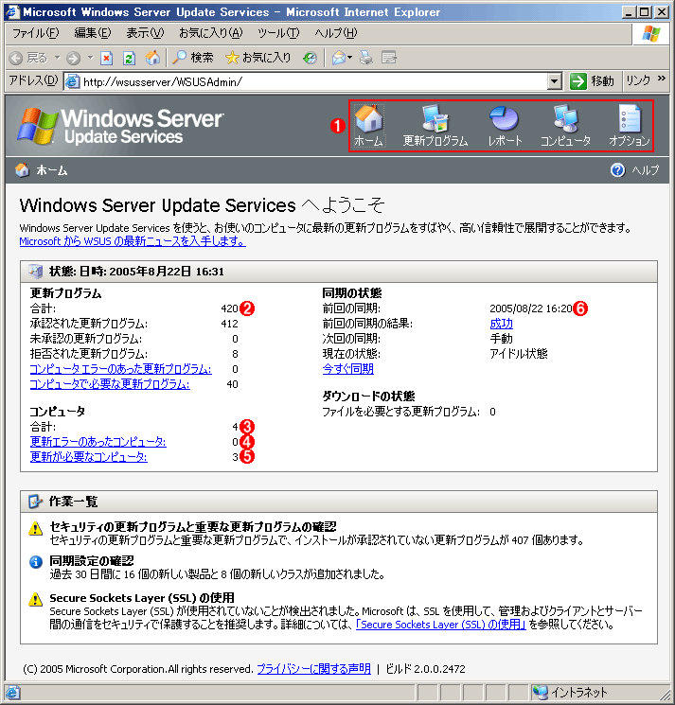This screenshot has width=675, height=705.
Task: Open the ツール(T) menu
Action: [x=278, y=33]
